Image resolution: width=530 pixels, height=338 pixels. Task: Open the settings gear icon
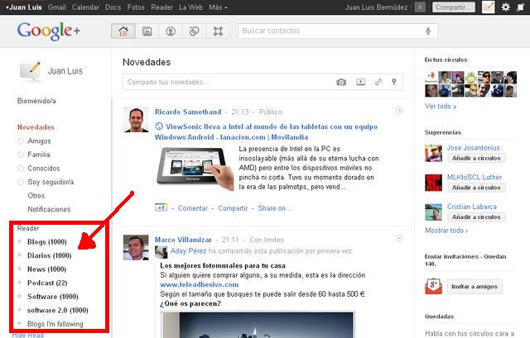(506, 7)
